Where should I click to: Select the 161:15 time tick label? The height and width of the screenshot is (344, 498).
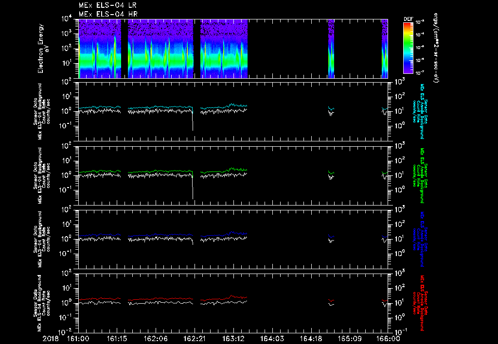pyautogui.click(x=117, y=339)
